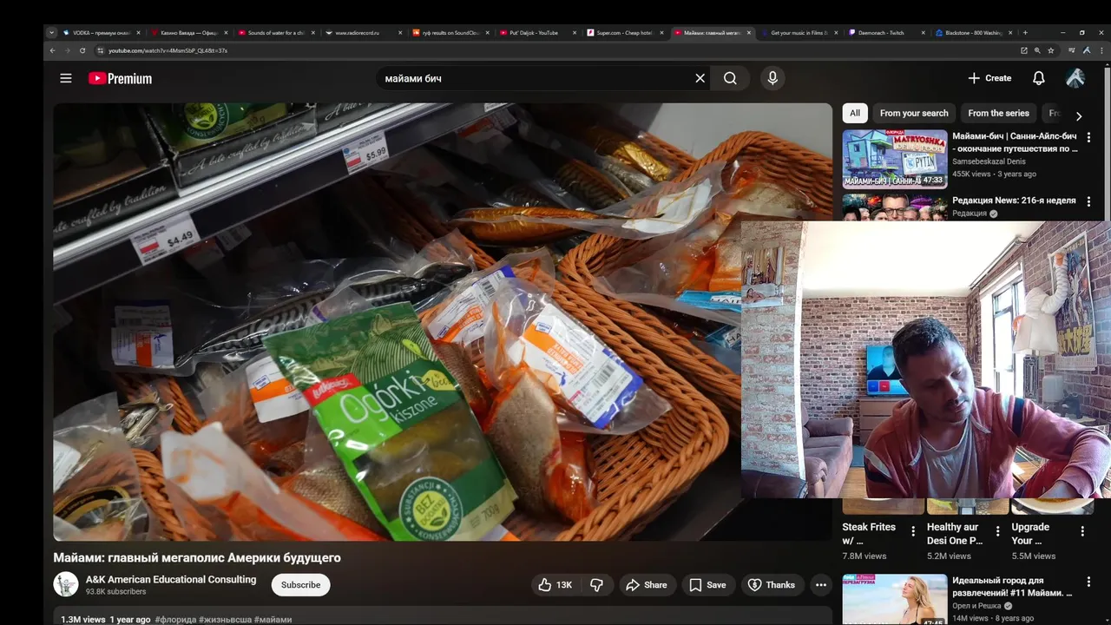Clear the search box with X
The height and width of the screenshot is (625, 1111).
(x=700, y=78)
